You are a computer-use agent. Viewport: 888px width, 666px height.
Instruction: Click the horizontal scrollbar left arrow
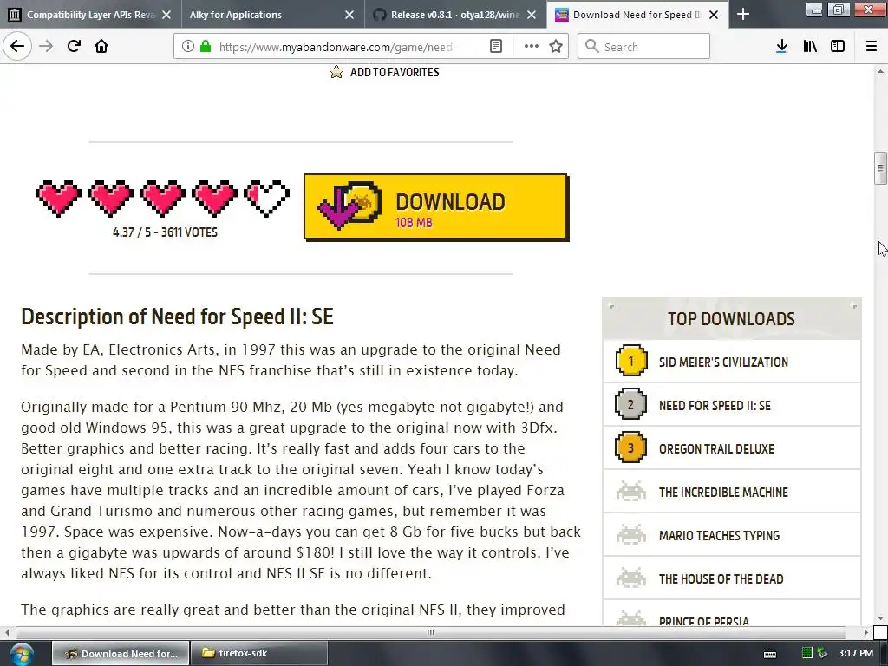coord(7,632)
